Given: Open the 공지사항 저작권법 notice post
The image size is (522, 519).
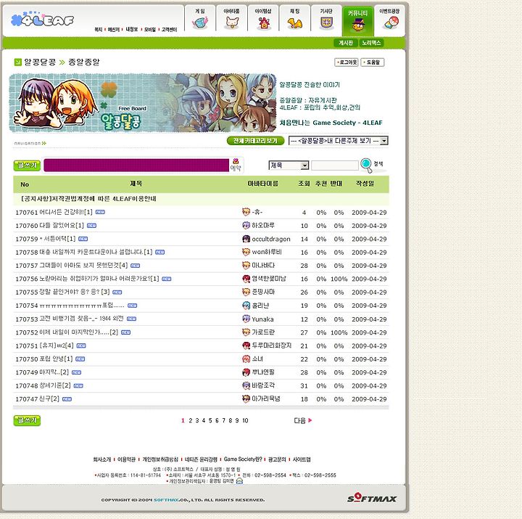Looking at the screenshot, I should click(x=88, y=199).
